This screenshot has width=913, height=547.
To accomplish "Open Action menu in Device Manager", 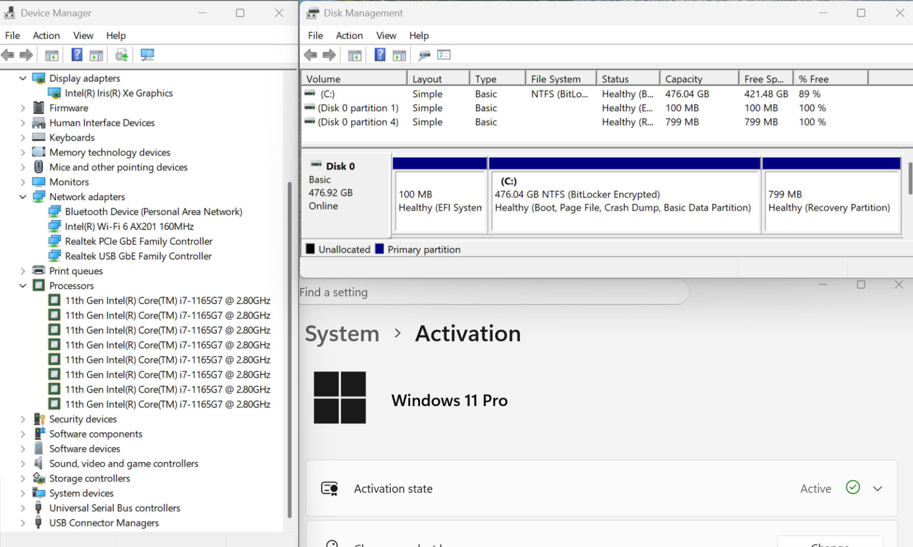I will tap(46, 35).
